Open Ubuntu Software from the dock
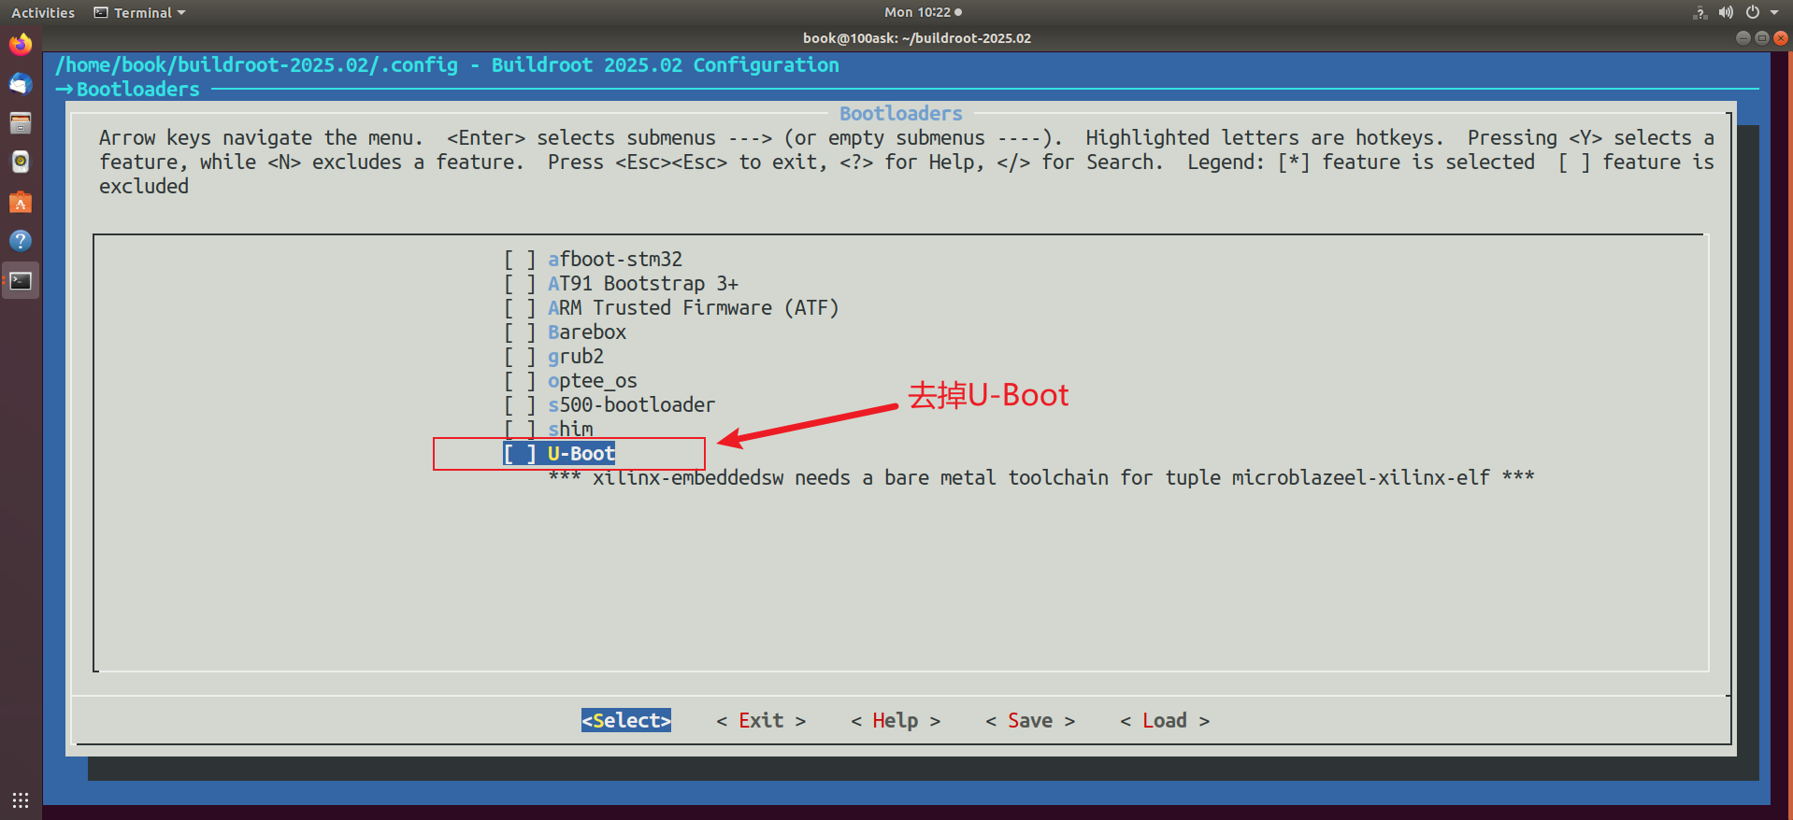Screen dimensions: 1793x820 [x=21, y=202]
